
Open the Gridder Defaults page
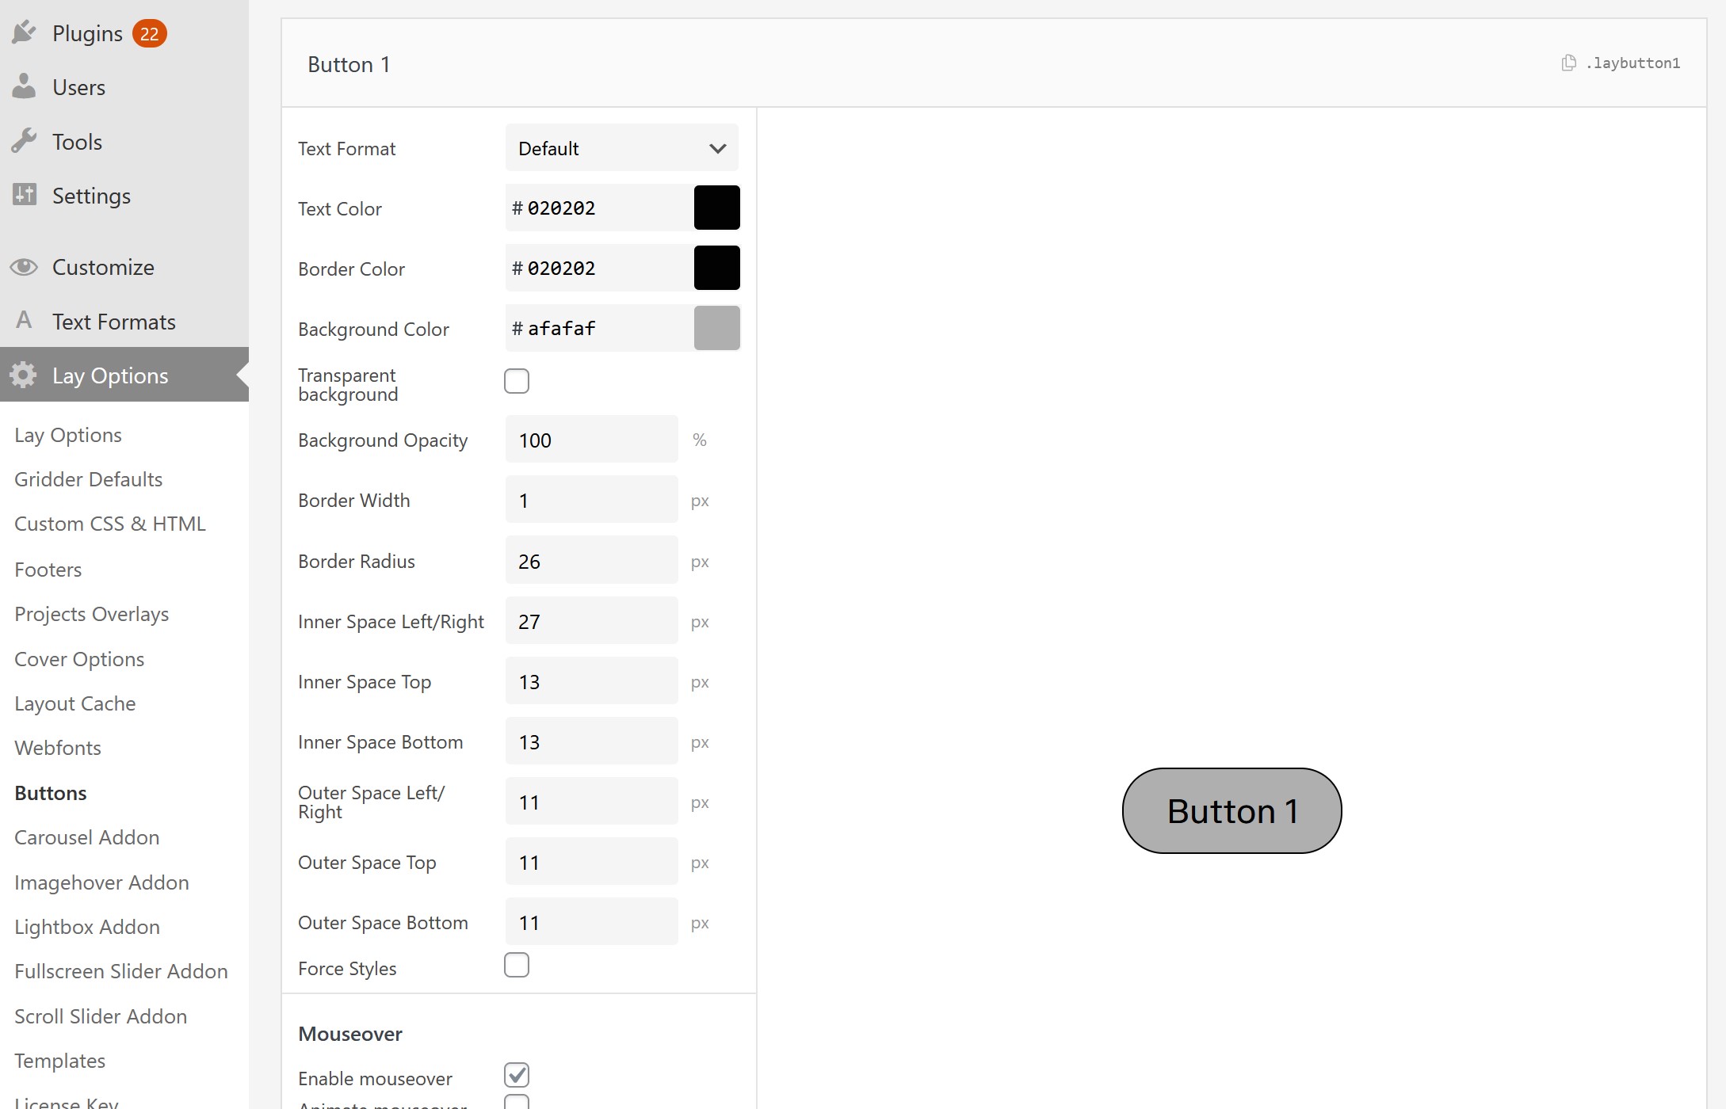point(88,479)
